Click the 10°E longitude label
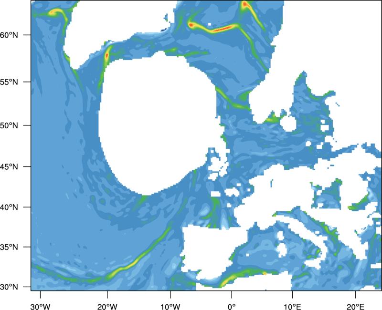This screenshot has height=310, width=382. pyautogui.click(x=292, y=307)
